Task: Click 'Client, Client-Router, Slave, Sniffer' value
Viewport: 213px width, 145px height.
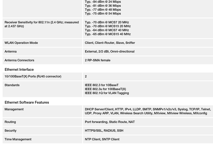Action: click(x=110, y=43)
